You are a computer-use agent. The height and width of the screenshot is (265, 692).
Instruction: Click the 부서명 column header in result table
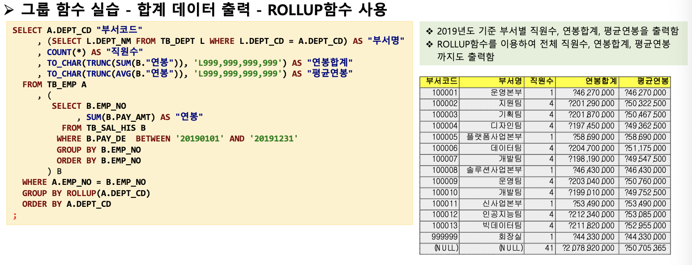click(491, 81)
